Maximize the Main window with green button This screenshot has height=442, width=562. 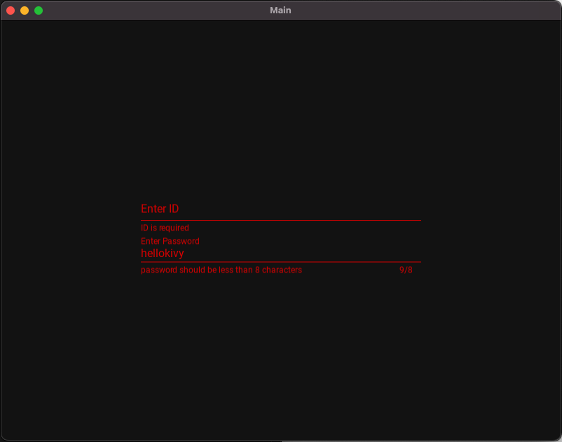click(x=39, y=11)
